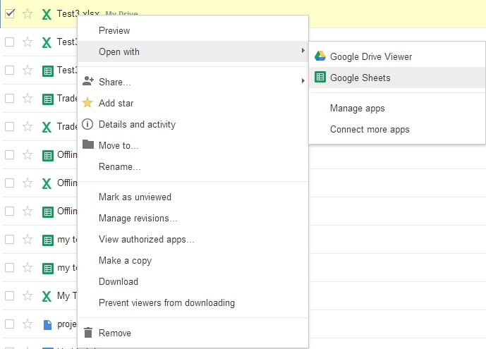Expand the Open with submenu arrow
486x349 pixels.
303,51
